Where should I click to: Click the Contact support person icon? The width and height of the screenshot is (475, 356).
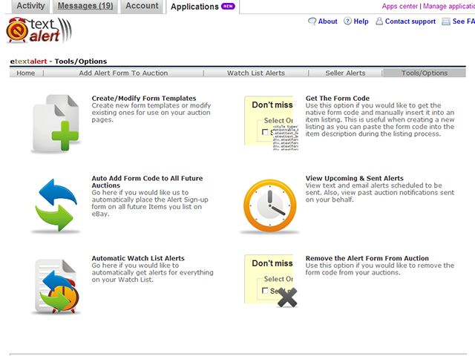[379, 22]
